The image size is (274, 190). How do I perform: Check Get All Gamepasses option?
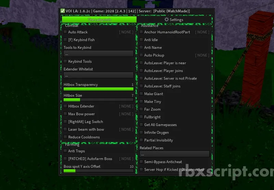point(141,125)
